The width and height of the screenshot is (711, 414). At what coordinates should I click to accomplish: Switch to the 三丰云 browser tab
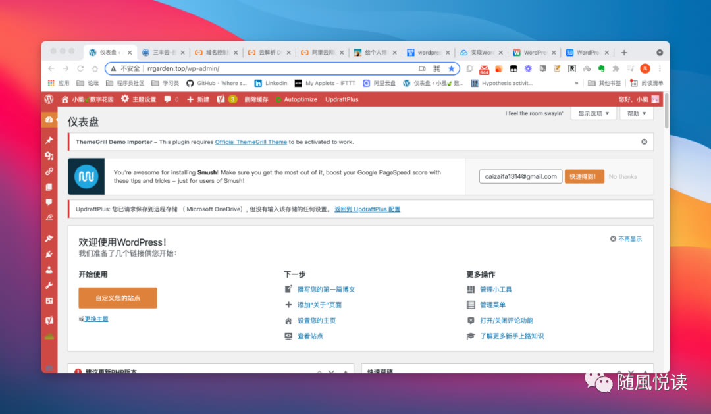(x=163, y=53)
